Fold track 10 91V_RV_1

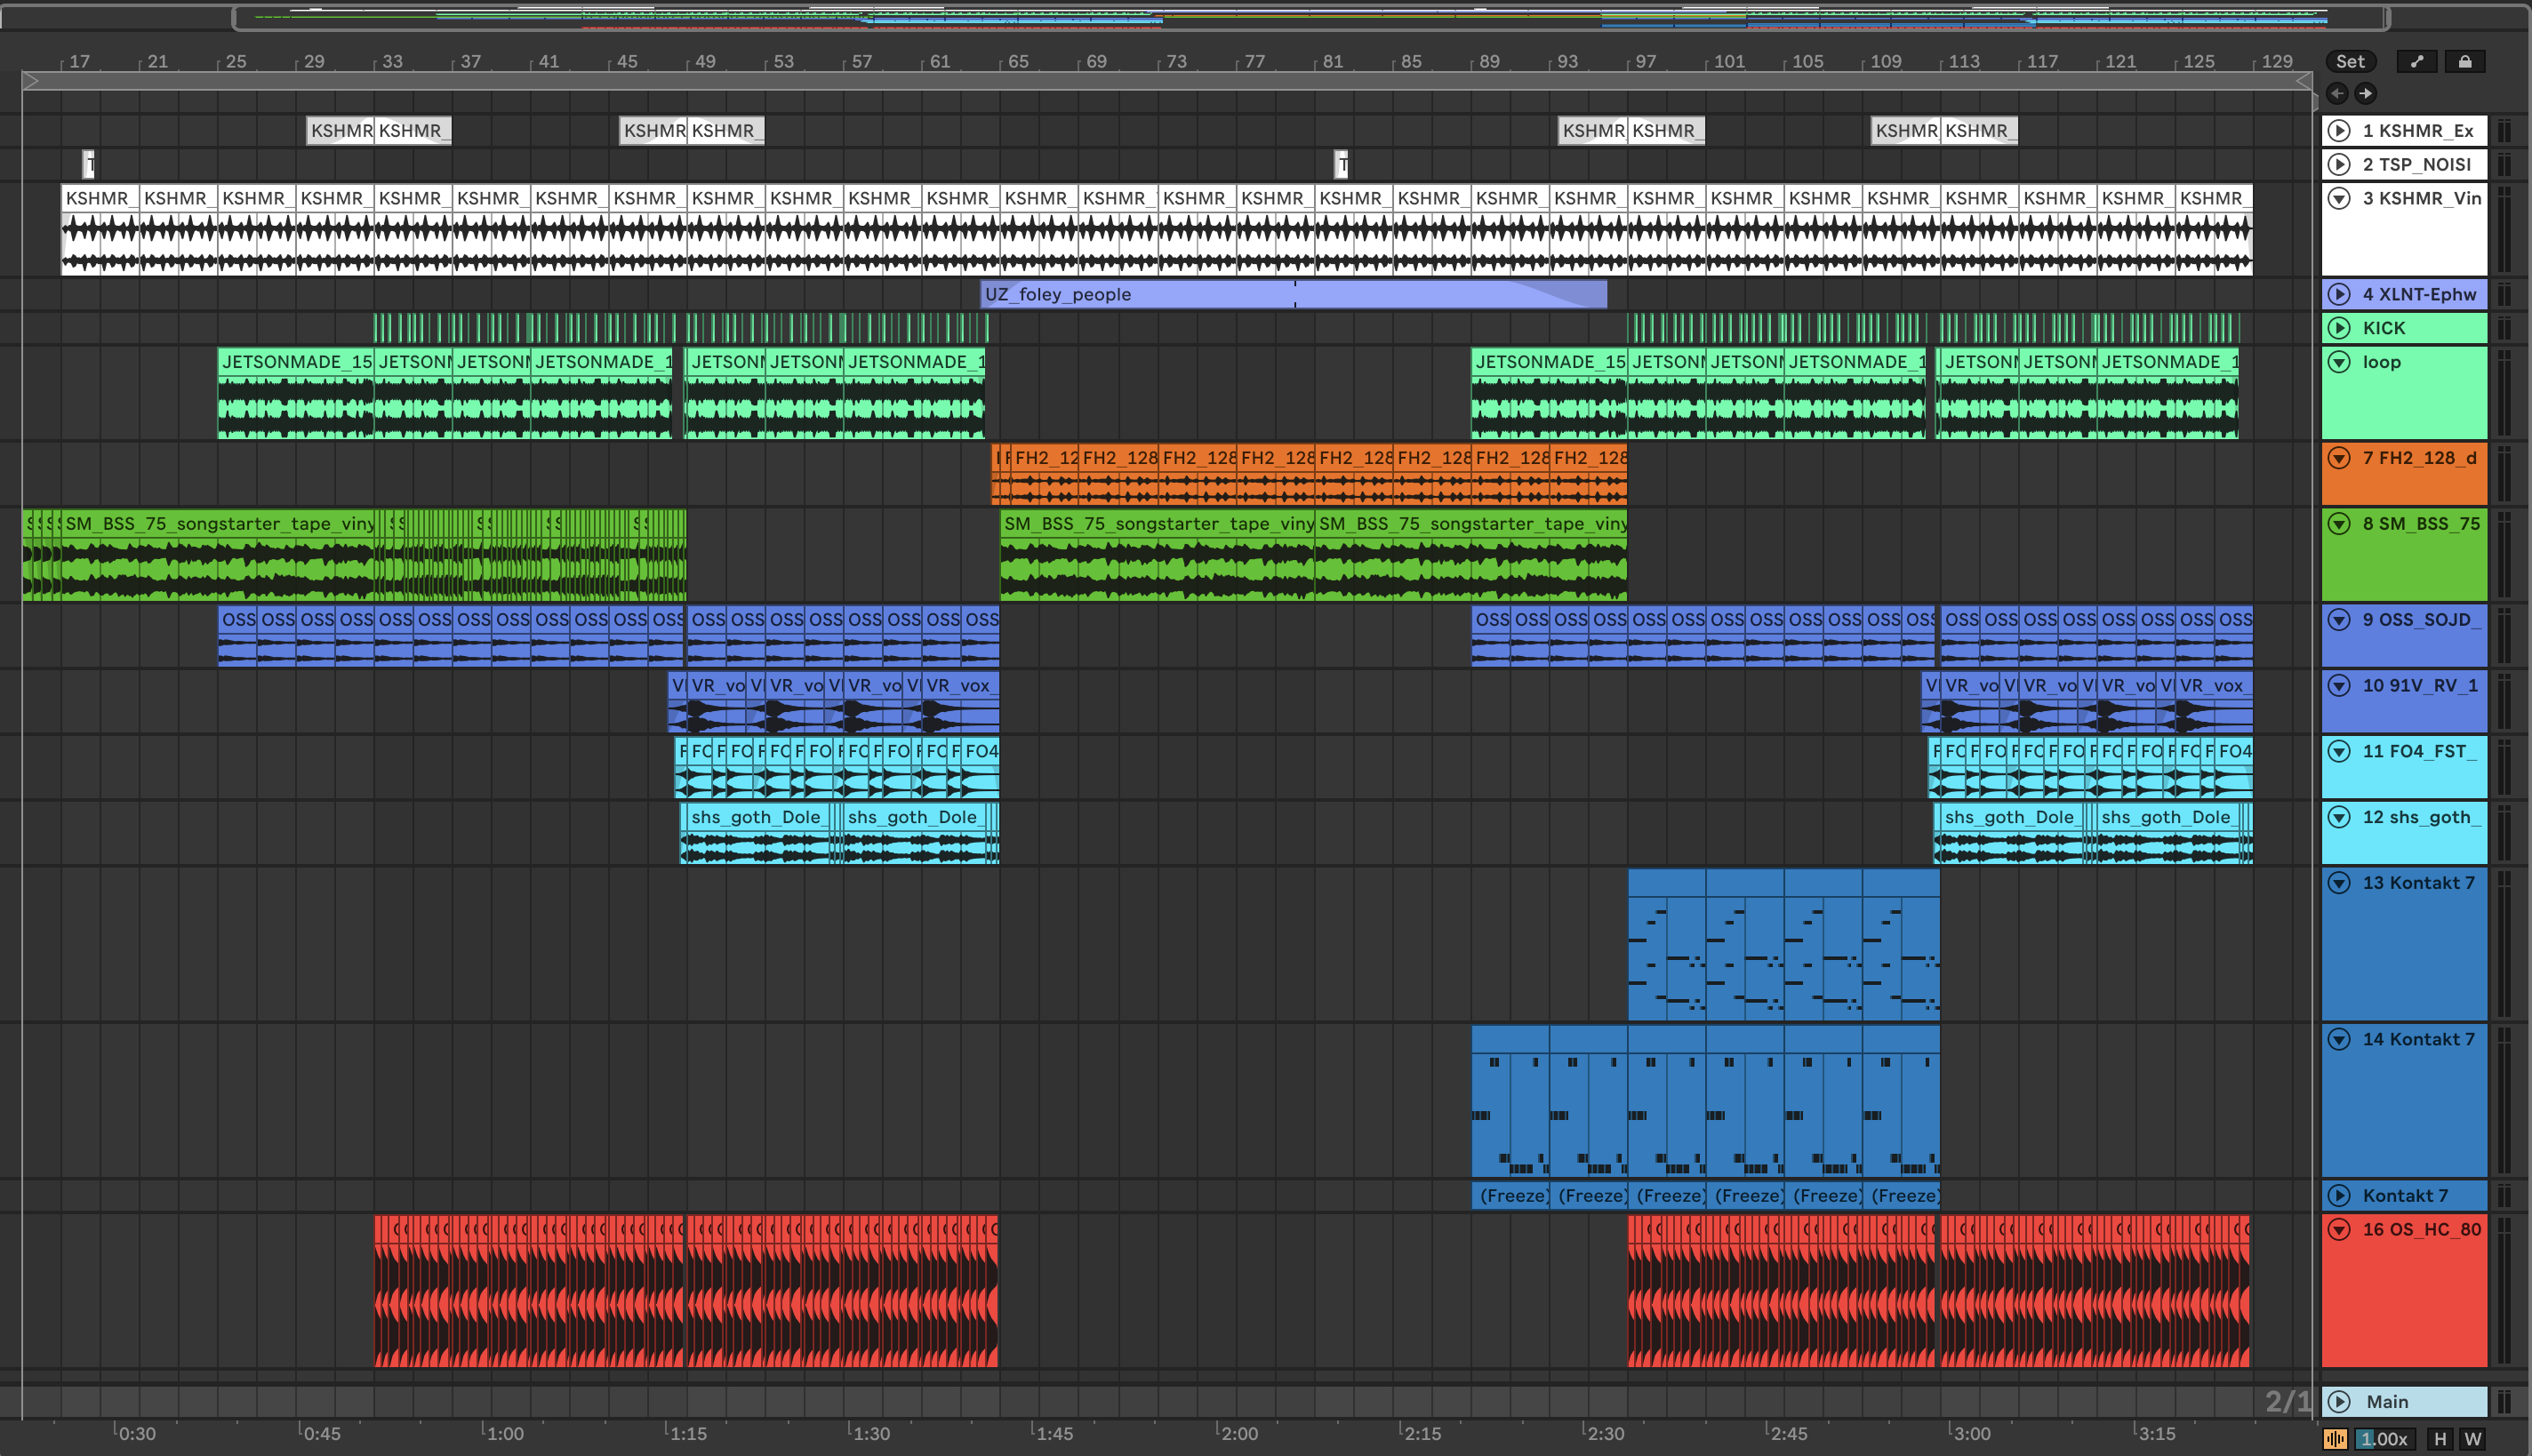[2339, 686]
